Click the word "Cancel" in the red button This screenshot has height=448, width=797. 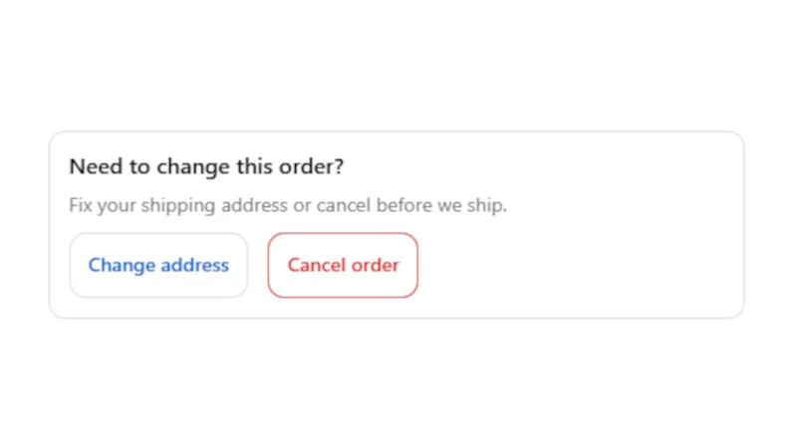tap(317, 265)
